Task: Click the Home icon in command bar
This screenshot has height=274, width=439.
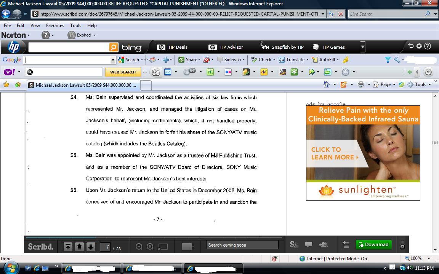Action: [x=326, y=84]
